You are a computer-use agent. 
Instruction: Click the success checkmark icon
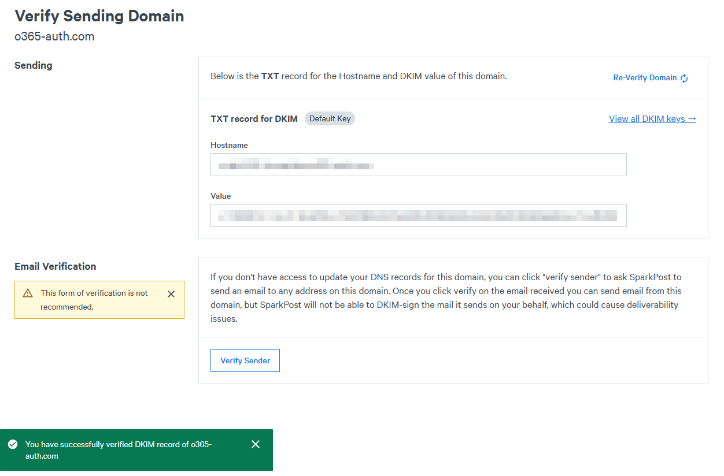tap(13, 444)
